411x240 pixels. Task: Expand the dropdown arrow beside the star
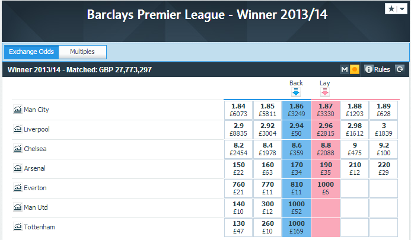(402, 9)
